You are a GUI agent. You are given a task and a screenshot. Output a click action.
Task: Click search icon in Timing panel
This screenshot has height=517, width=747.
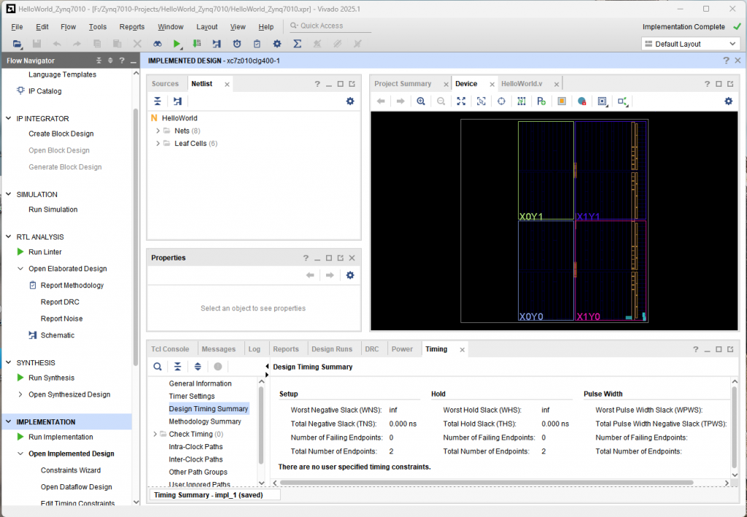pyautogui.click(x=158, y=367)
